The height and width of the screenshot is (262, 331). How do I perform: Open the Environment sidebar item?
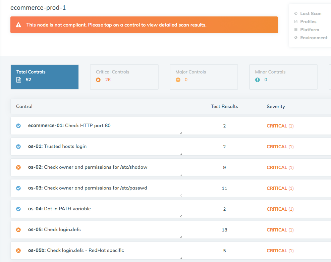314,38
